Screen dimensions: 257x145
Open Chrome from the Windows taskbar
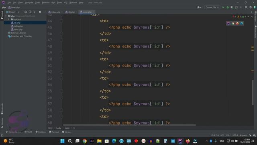click(85, 141)
